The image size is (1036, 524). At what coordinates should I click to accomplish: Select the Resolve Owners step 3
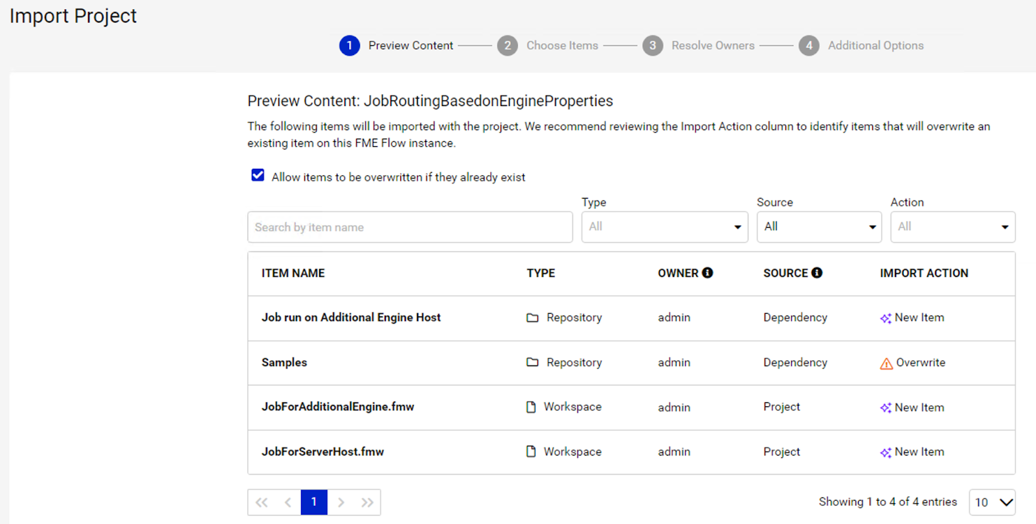pyautogui.click(x=699, y=45)
